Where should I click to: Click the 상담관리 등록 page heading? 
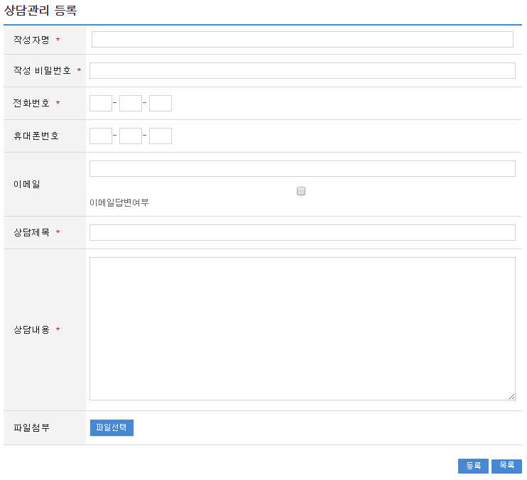pyautogui.click(x=40, y=11)
